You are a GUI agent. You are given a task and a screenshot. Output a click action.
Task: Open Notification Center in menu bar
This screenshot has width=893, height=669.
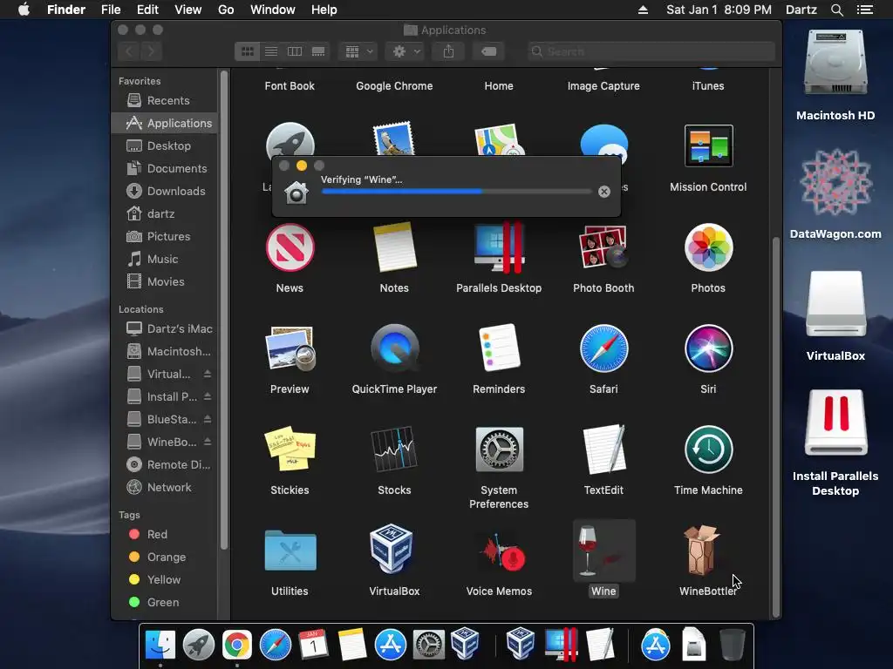click(864, 10)
